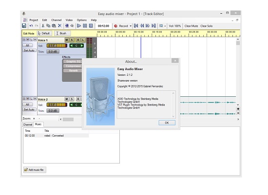Click the Copy icon in toolbar

(48, 26)
